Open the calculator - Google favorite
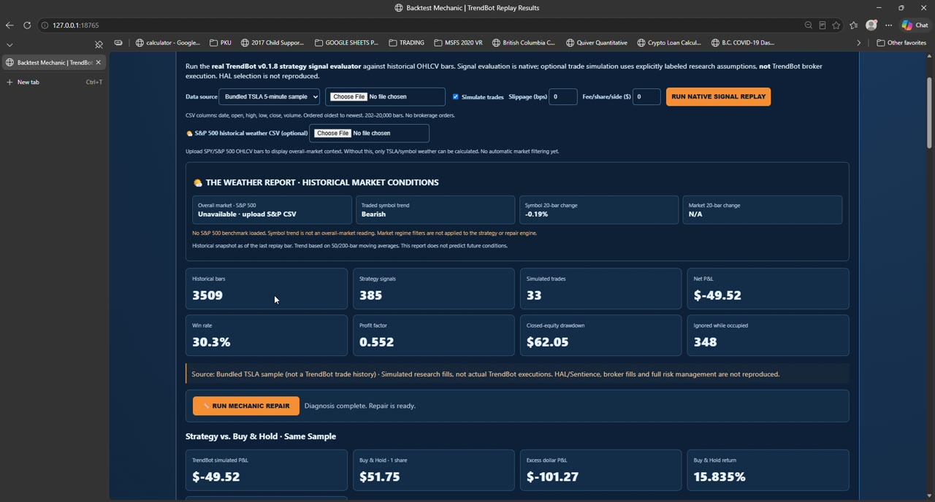The height and width of the screenshot is (502, 935). pyautogui.click(x=168, y=42)
